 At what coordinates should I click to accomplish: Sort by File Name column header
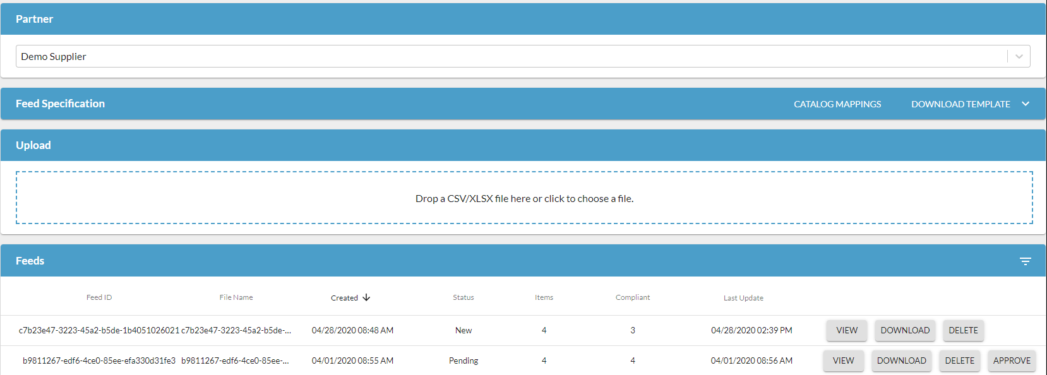[x=236, y=297]
